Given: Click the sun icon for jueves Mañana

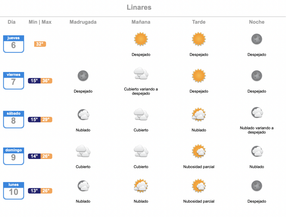Looking at the screenshot, I should 141,39.
